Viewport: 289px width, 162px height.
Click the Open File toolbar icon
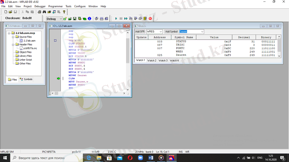pos(10,12)
